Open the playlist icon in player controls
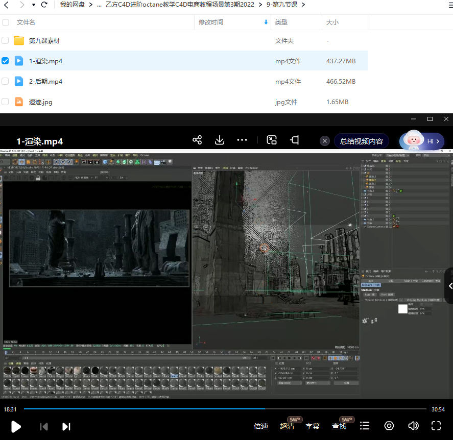This screenshot has width=453, height=440. (x=365, y=426)
